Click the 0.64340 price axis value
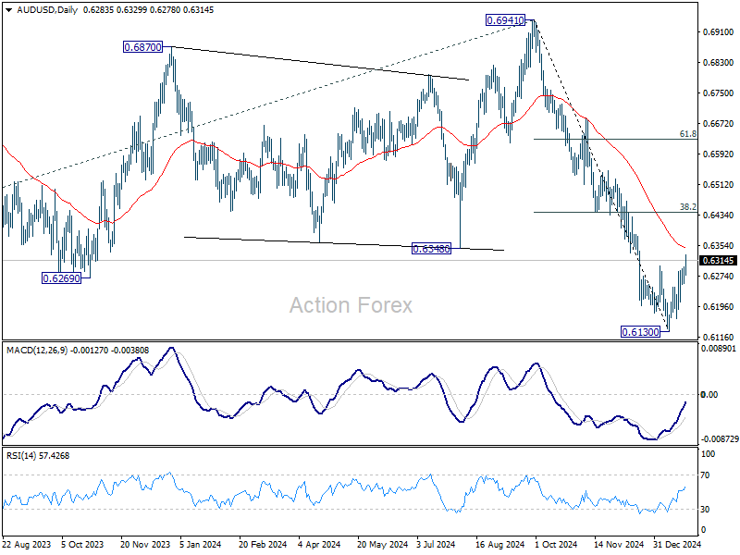The width and height of the screenshot is (740, 555). 719,216
